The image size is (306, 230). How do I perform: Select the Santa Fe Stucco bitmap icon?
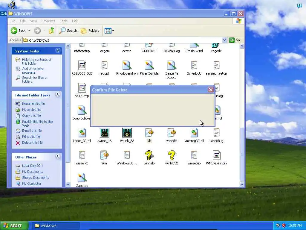point(172,65)
